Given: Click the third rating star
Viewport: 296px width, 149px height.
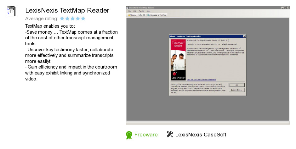Looking at the screenshot, I should click(72, 19).
